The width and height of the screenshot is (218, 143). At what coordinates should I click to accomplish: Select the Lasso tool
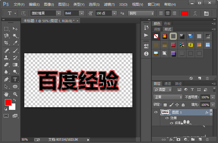(x=6, y=36)
